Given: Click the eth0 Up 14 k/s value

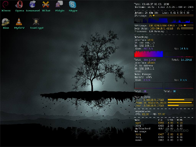Looking at the screenshot, I should click(184, 49).
